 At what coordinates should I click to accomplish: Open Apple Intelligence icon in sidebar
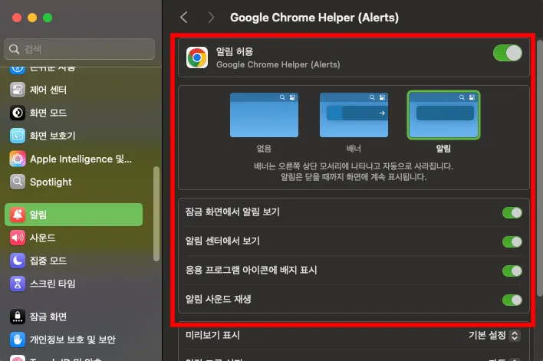(18, 159)
